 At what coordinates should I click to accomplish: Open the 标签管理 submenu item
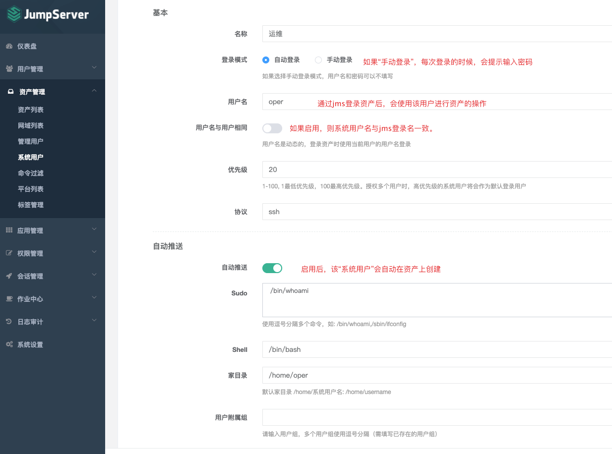pos(31,205)
